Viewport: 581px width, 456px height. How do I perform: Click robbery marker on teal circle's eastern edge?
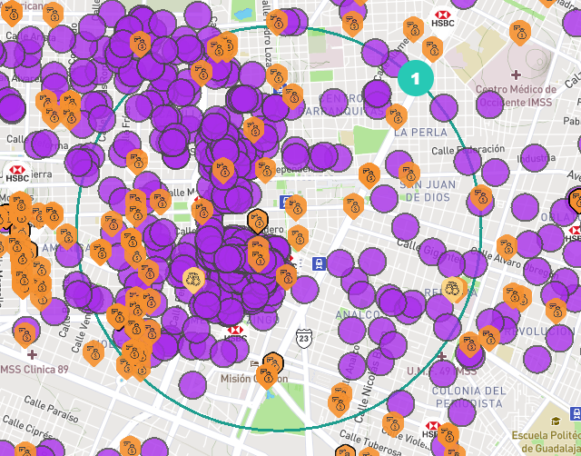click(x=481, y=197)
